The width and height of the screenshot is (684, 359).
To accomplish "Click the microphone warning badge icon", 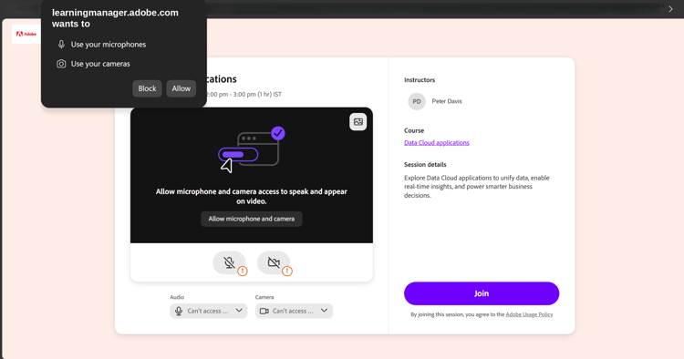I will coord(243,271).
